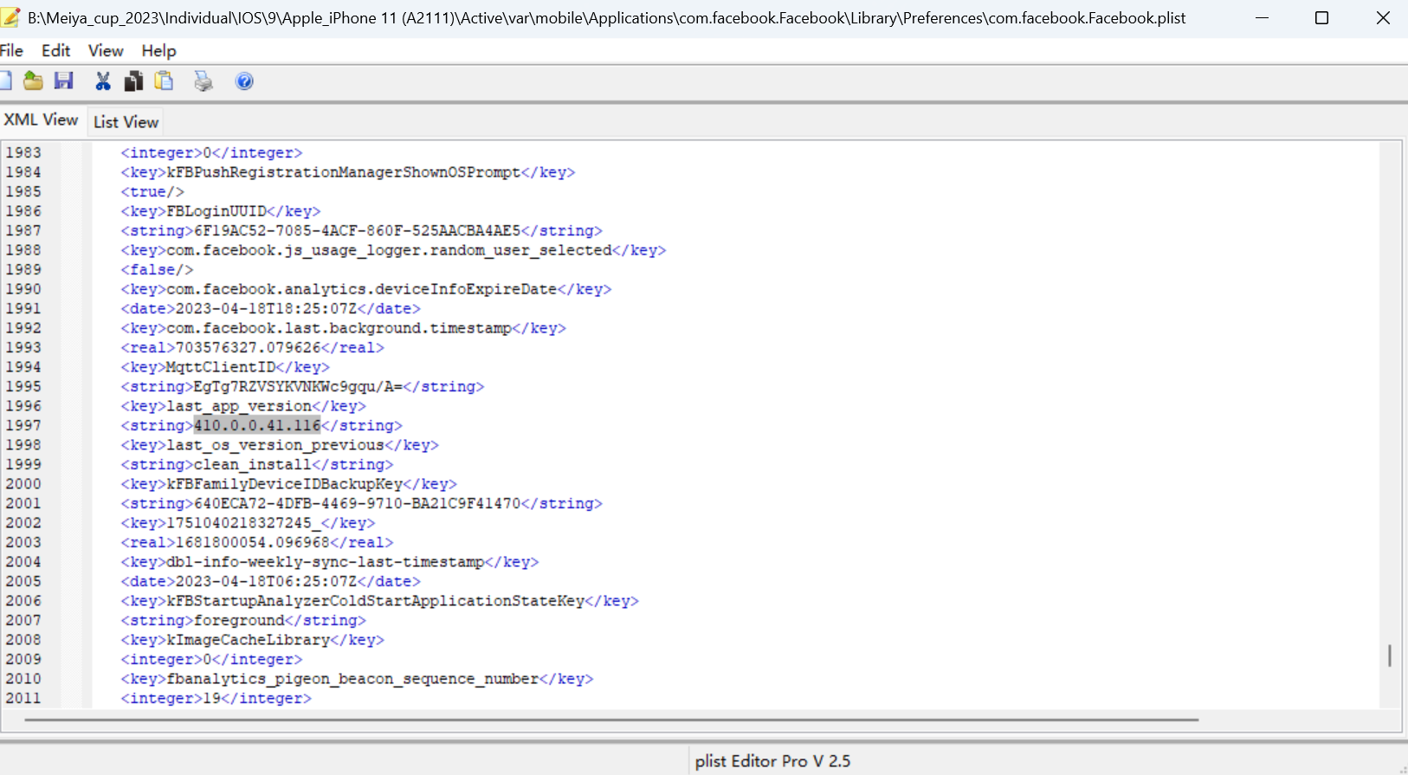Open the Help menu
This screenshot has width=1408, height=775.
[x=159, y=51]
